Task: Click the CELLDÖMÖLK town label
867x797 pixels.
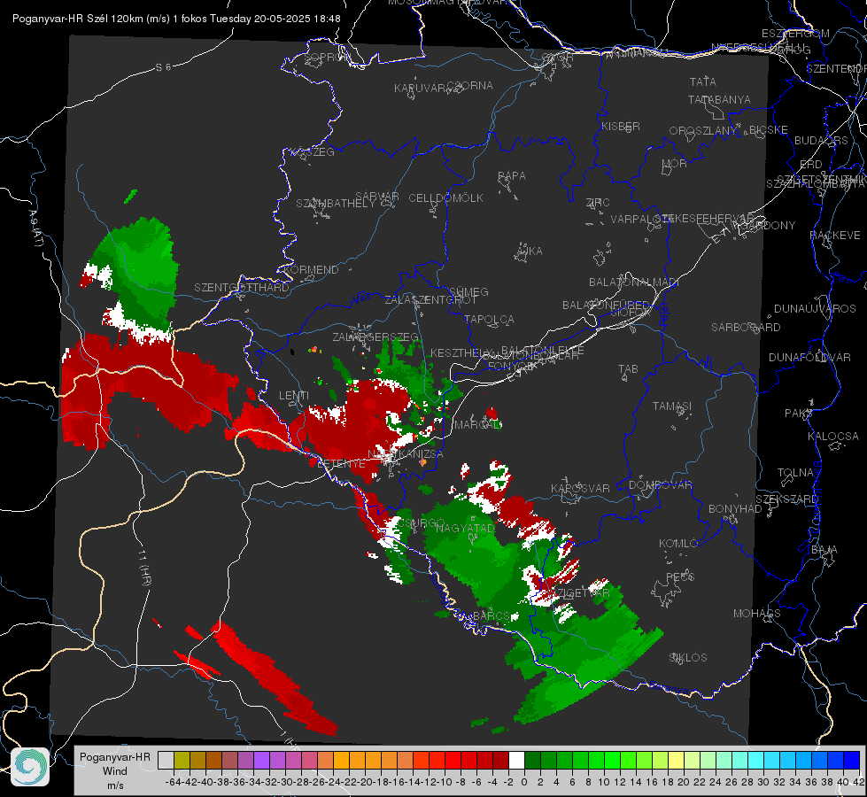Action: pyautogui.click(x=445, y=198)
